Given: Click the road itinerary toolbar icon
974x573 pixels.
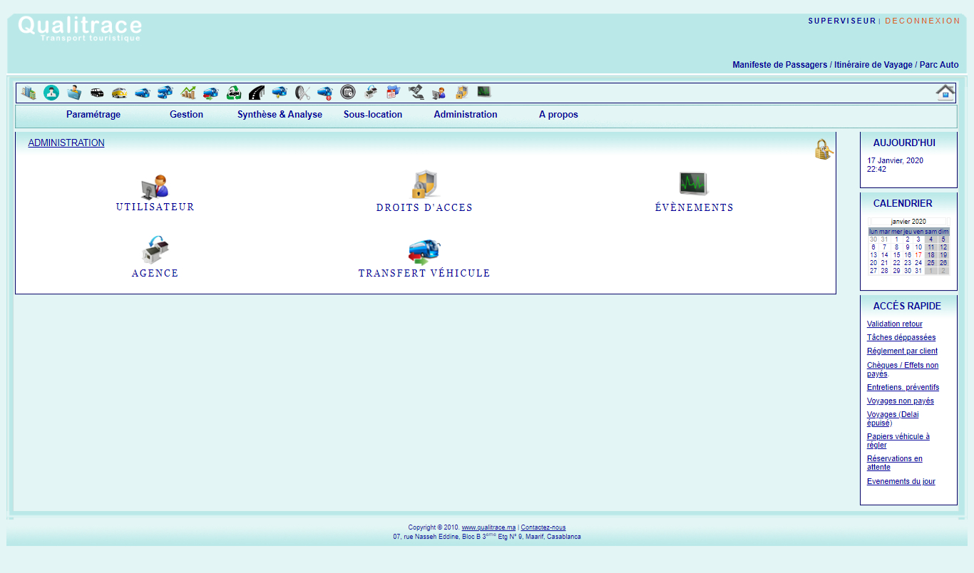Looking at the screenshot, I should point(257,93).
